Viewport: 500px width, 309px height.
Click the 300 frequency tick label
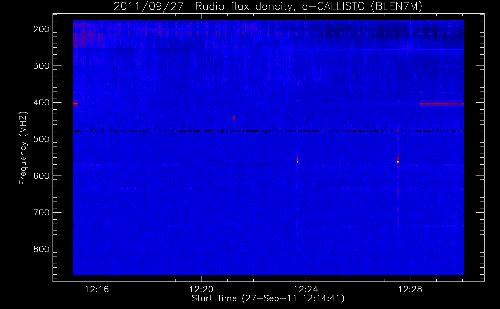[41, 66]
